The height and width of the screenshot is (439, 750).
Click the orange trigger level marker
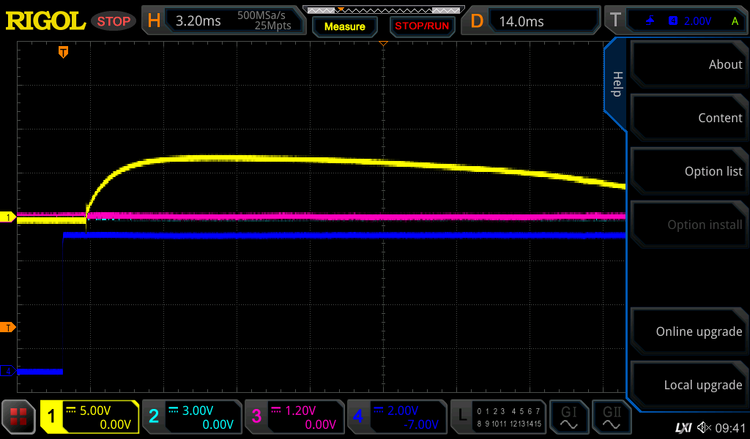point(8,327)
